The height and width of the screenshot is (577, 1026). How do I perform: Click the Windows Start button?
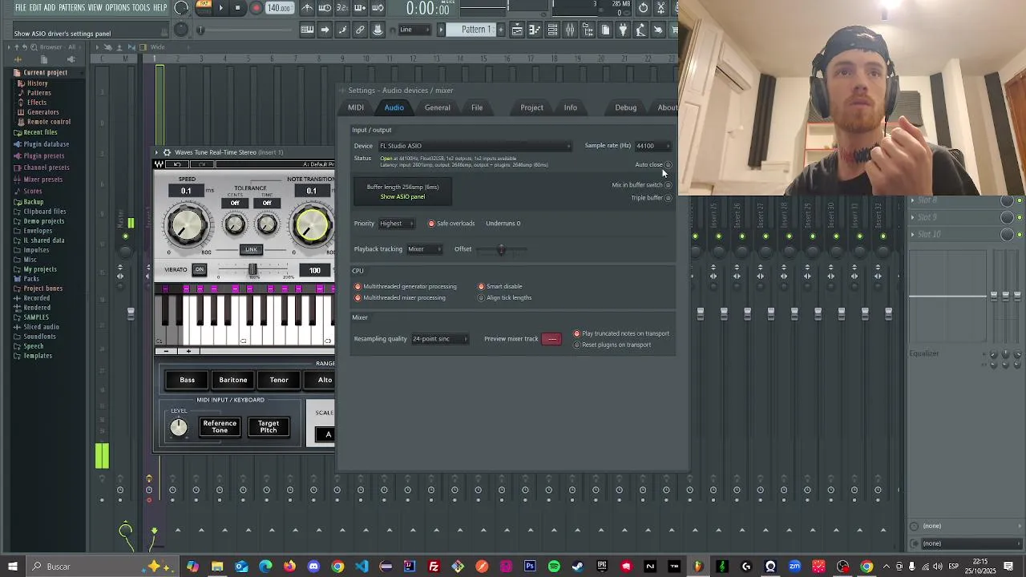[13, 567]
